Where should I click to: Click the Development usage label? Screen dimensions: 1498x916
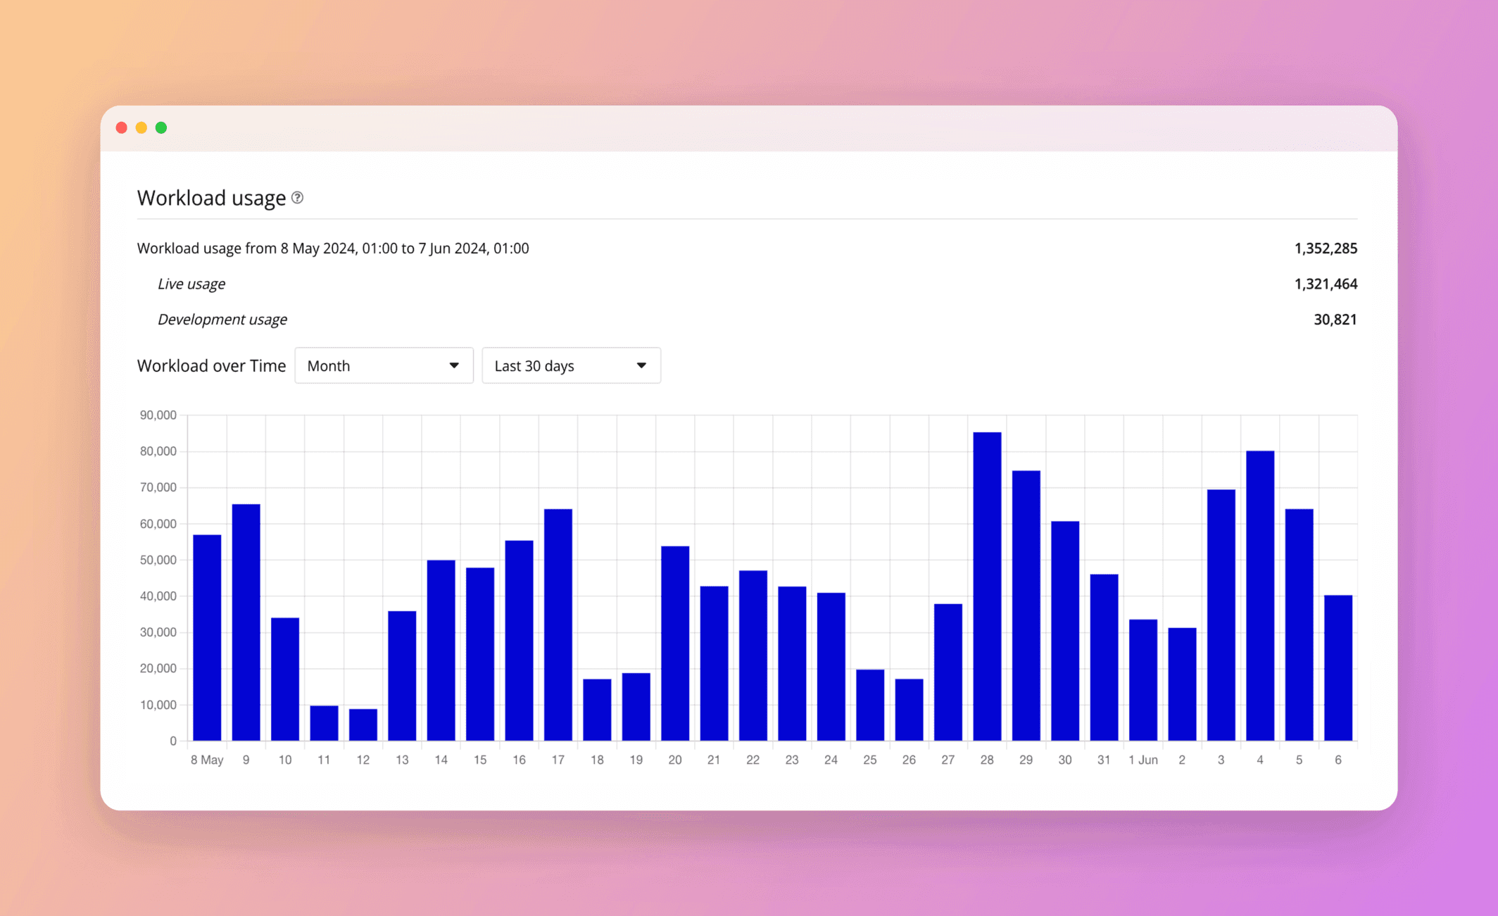click(x=222, y=320)
